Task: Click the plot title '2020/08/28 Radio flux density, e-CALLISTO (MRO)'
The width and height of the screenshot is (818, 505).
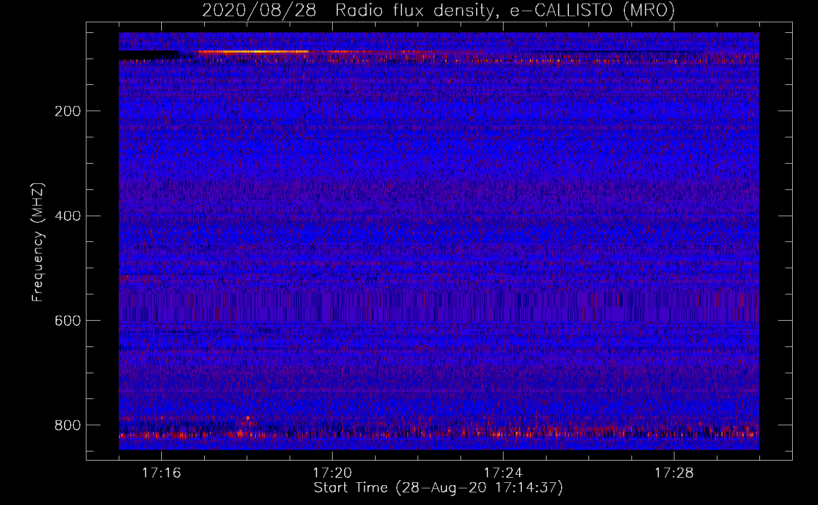Action: tap(438, 10)
